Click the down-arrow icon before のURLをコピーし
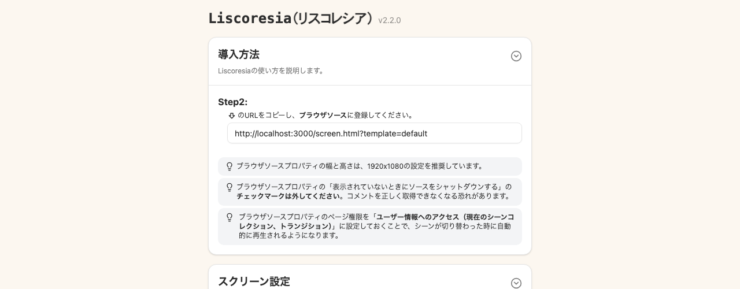 click(232, 115)
